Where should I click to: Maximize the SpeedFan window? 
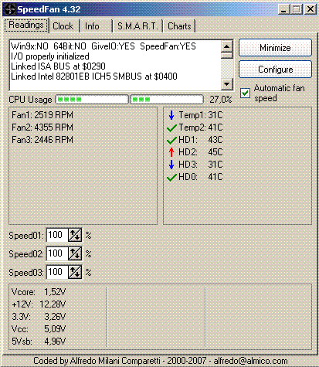click(297, 9)
